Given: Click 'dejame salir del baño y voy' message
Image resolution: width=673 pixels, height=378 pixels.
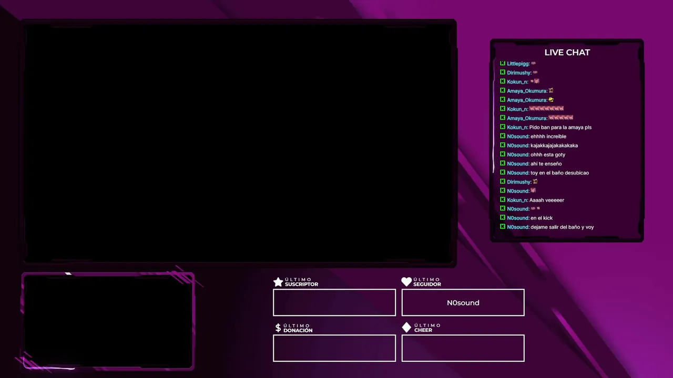Looking at the screenshot, I should (x=562, y=227).
